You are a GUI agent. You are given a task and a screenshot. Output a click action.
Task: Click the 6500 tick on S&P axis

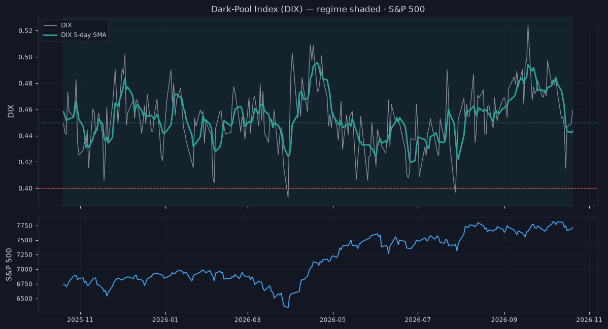click(25, 299)
